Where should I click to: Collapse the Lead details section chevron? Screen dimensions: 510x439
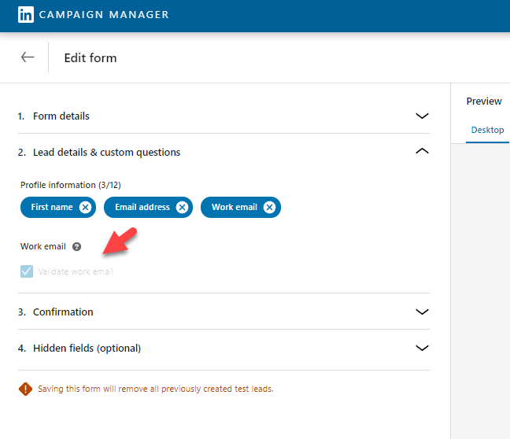coord(422,152)
